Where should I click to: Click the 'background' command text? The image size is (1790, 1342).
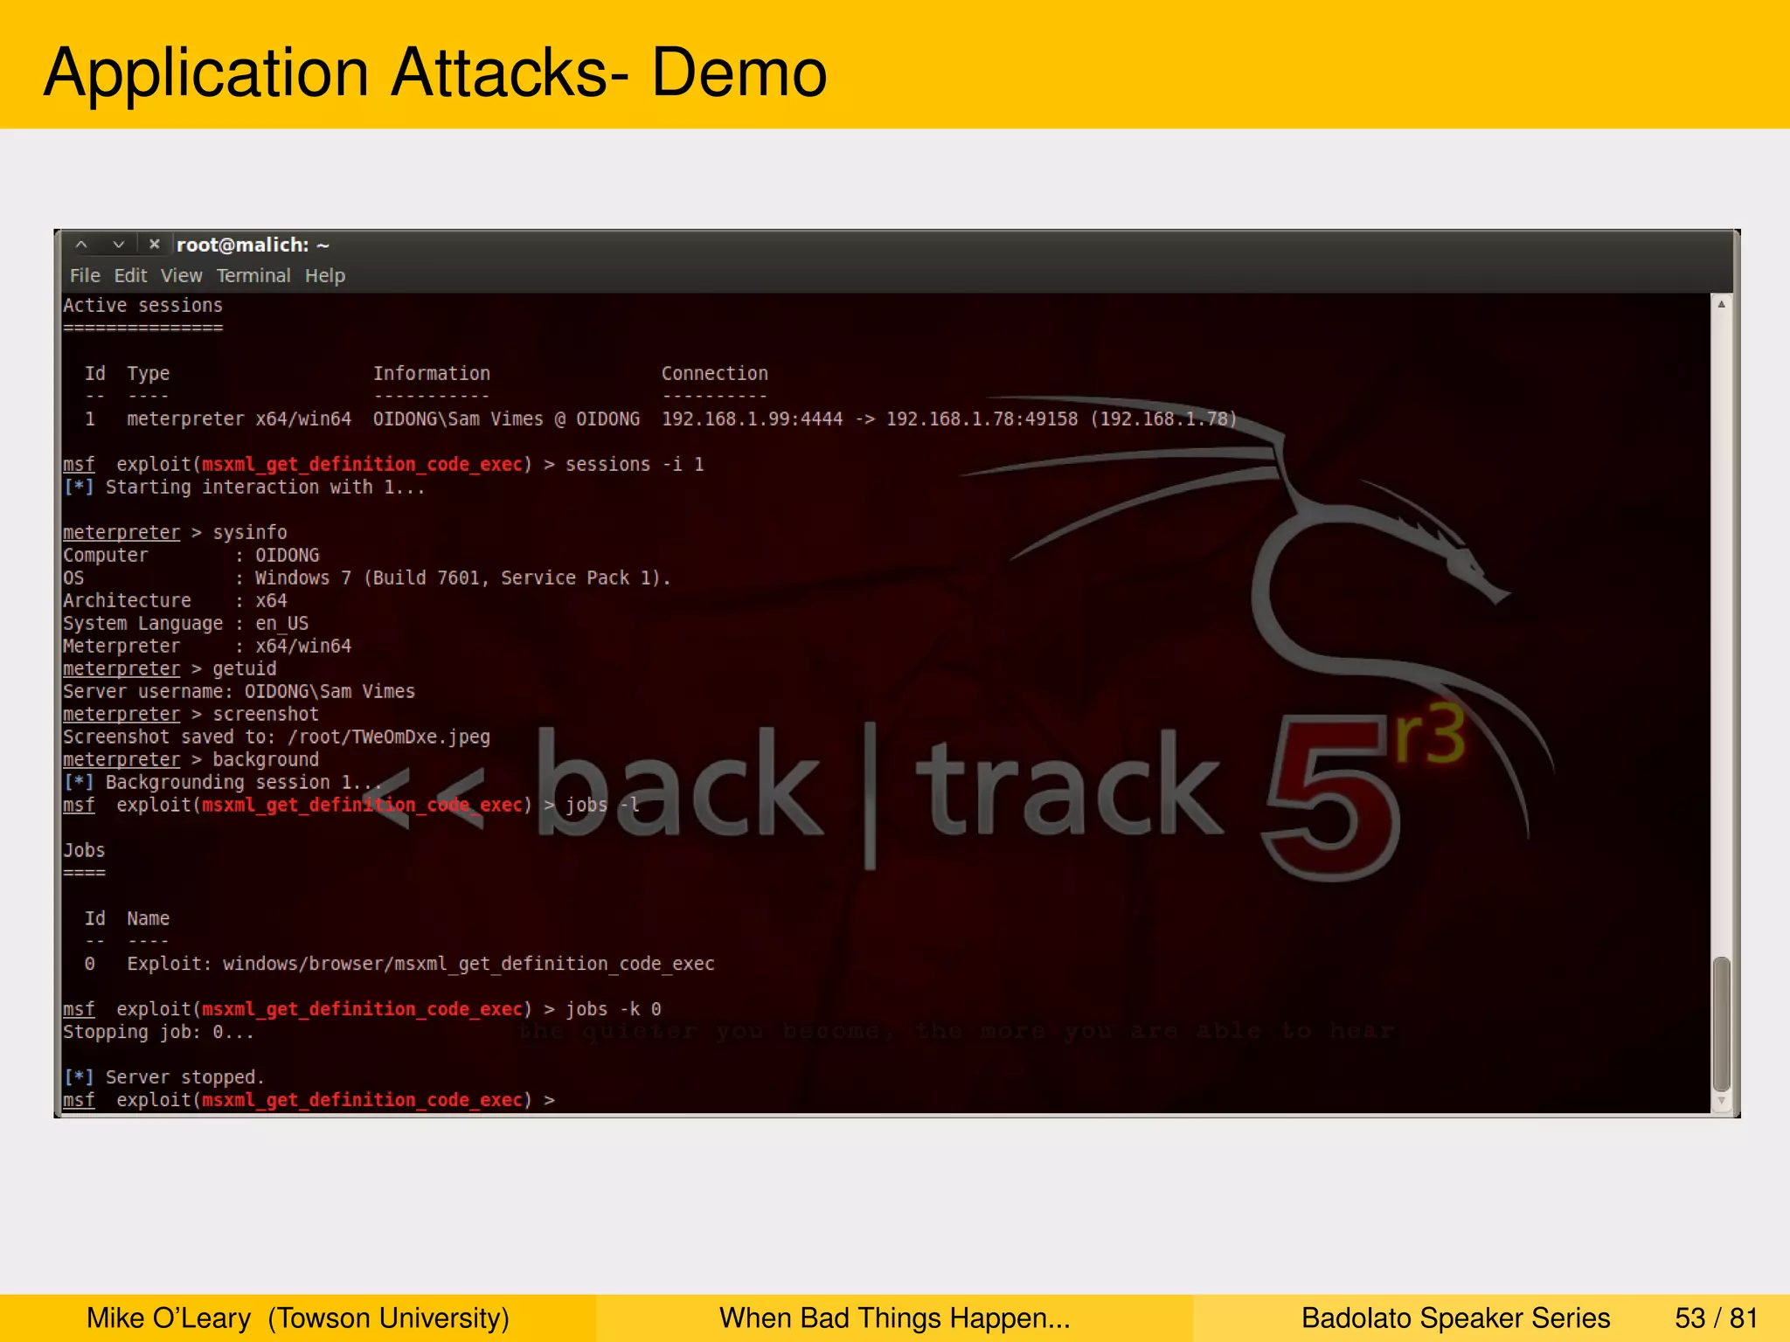266,760
